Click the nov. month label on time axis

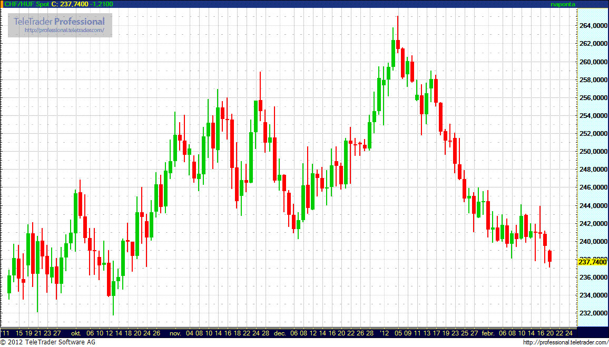[176, 333]
